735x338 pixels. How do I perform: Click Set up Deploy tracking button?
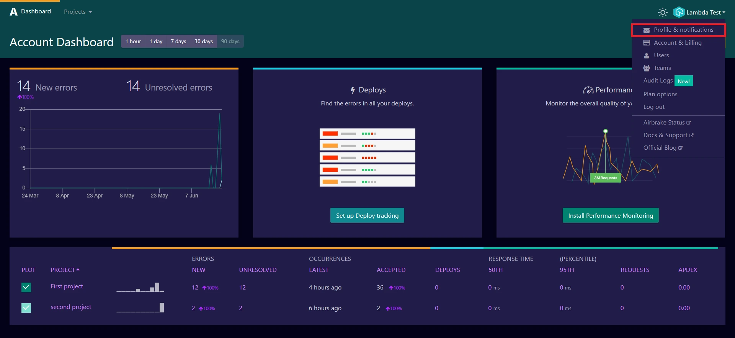pyautogui.click(x=367, y=215)
